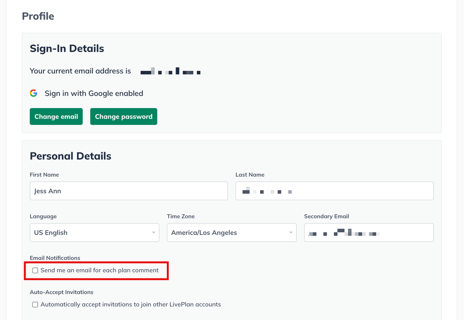Viewport: 464px width, 320px height.
Task: Focus the Secondary Email field
Action: coord(369,233)
